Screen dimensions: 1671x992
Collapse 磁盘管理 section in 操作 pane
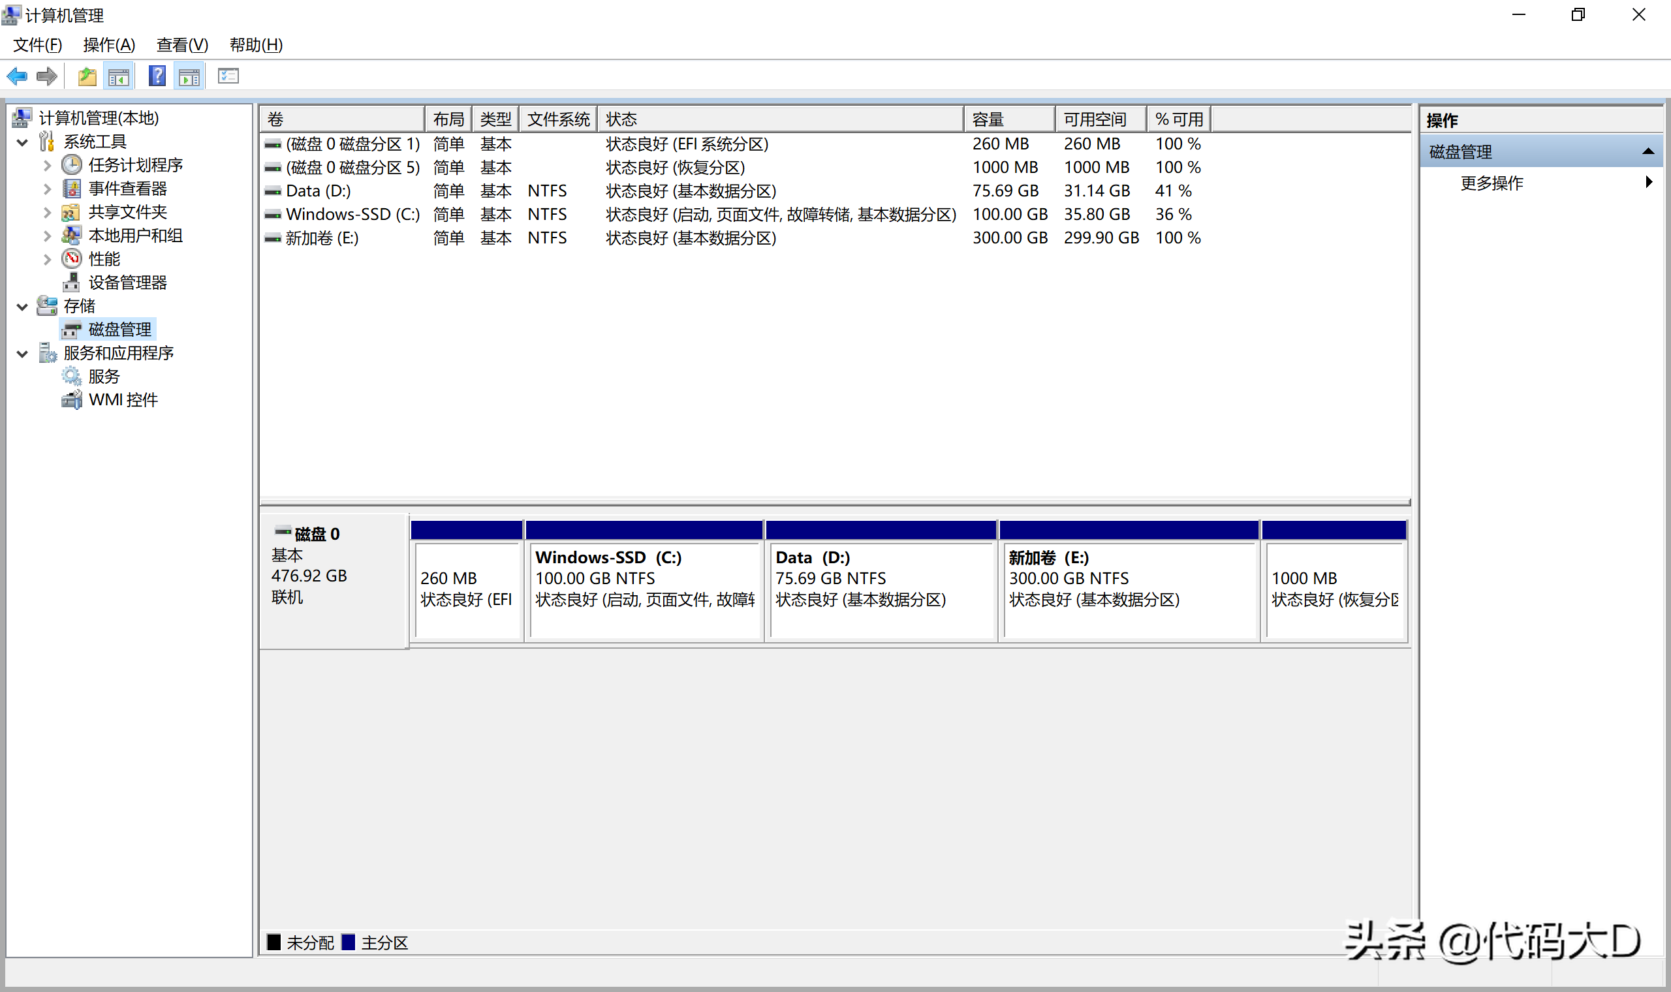coord(1648,152)
